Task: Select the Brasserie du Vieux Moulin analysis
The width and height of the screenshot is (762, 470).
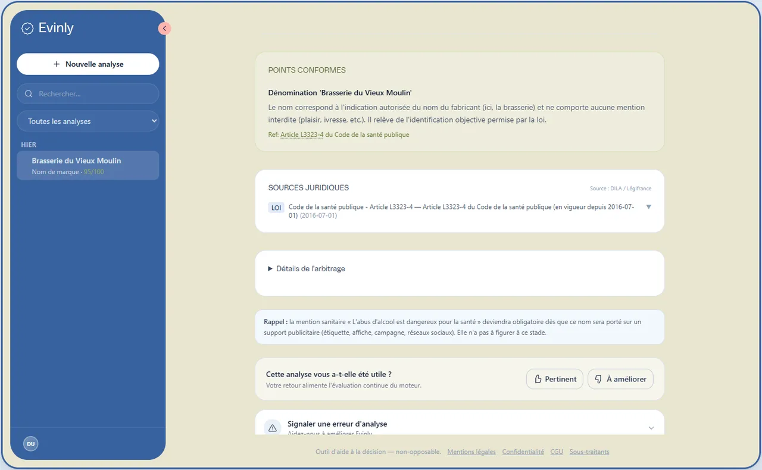Action: 88,165
